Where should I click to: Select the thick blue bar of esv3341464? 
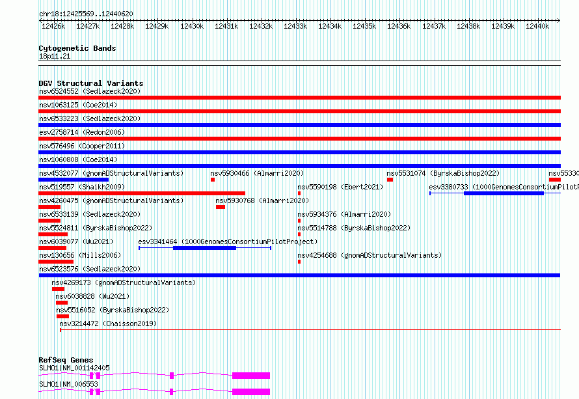(204, 248)
